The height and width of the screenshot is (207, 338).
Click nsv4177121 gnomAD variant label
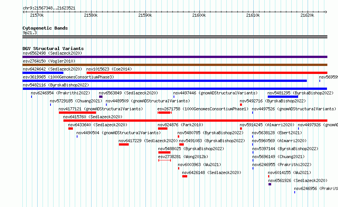click(x=101, y=109)
